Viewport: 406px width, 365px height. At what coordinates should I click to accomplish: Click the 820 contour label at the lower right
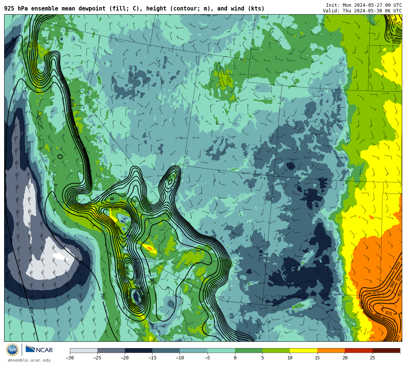[x=388, y=313]
